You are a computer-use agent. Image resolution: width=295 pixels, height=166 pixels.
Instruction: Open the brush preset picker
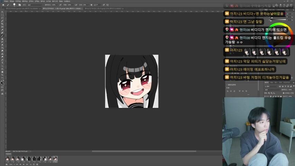tap(15, 5)
